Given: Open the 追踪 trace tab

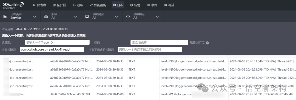Looking at the screenshot, I should [78, 5].
